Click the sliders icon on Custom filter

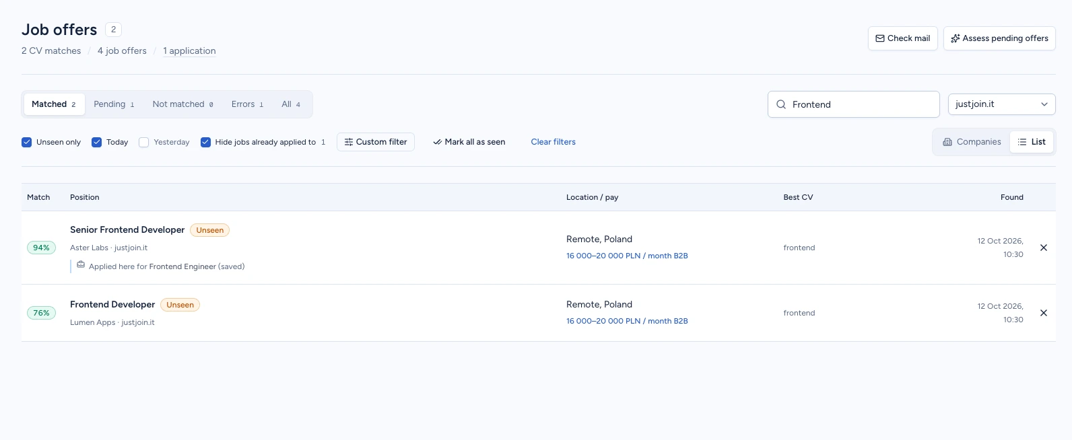pos(348,142)
